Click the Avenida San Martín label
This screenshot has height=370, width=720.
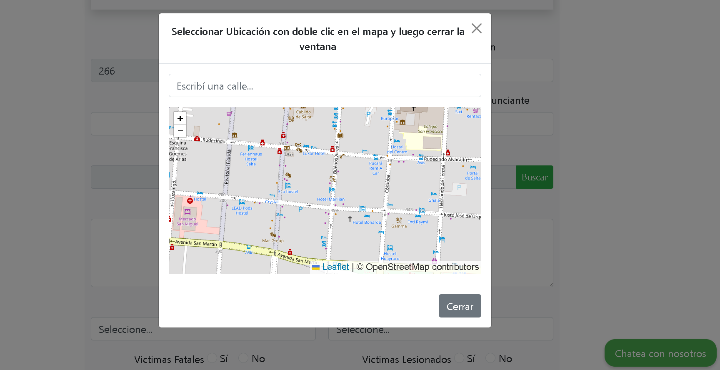tap(196, 243)
